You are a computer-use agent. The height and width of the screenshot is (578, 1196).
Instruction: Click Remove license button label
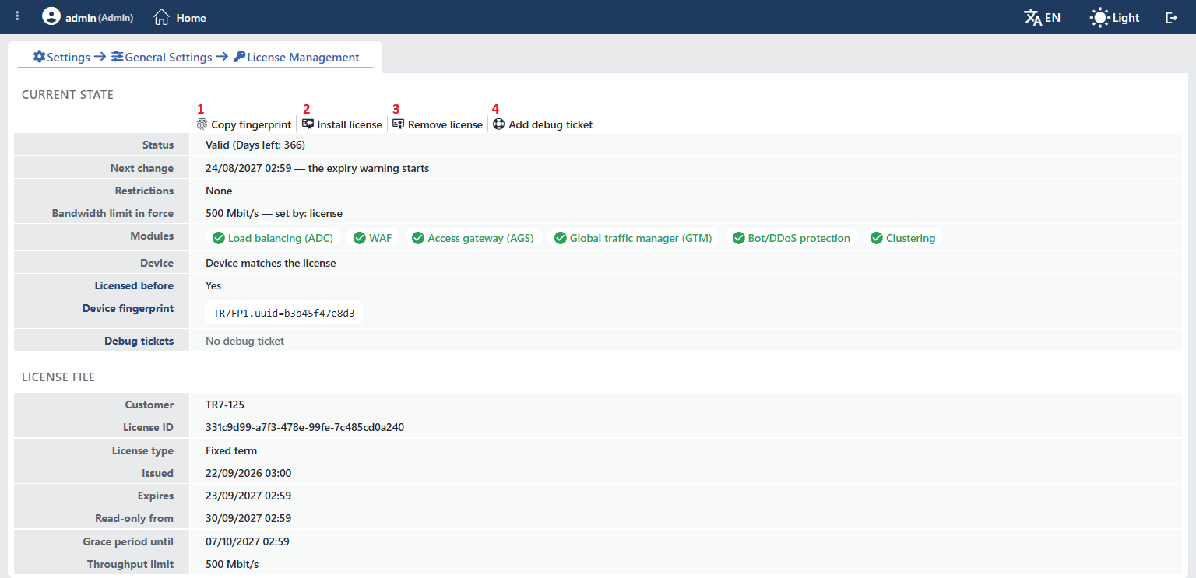click(x=445, y=124)
